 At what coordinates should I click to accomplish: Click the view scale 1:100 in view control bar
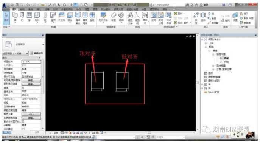pyautogui.click(x=54, y=133)
